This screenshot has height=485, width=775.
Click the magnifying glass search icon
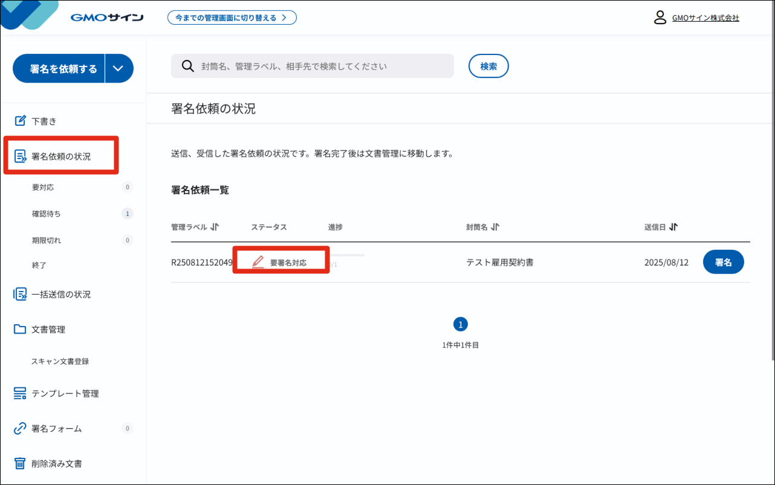point(187,66)
